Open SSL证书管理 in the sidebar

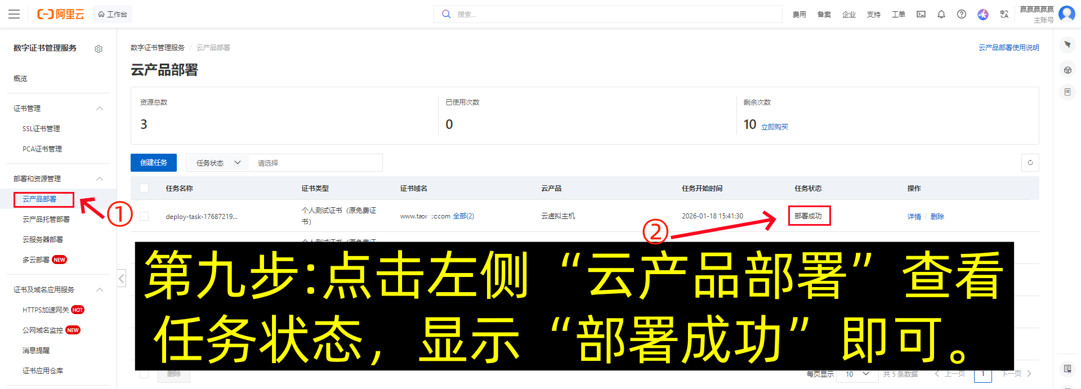pyautogui.click(x=41, y=129)
